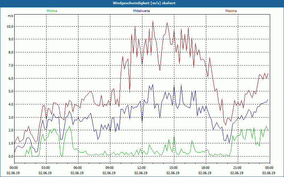Image resolution: width=284 pixels, height=177 pixels.
Task: Click the '18:00' time axis label
Action: (x=206, y=168)
